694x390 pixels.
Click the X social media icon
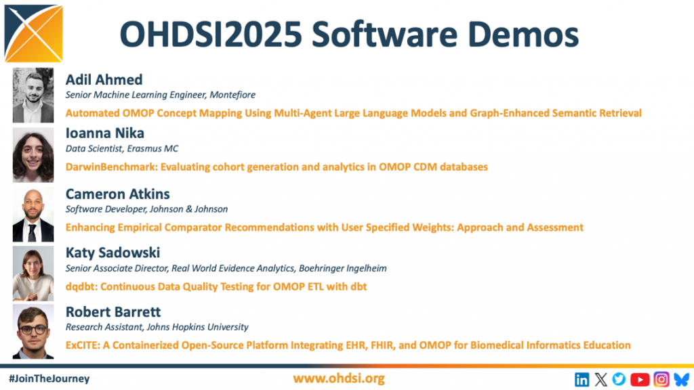[x=600, y=379]
